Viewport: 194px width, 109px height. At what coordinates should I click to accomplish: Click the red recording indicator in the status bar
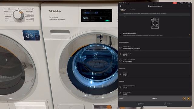pos(175,3)
